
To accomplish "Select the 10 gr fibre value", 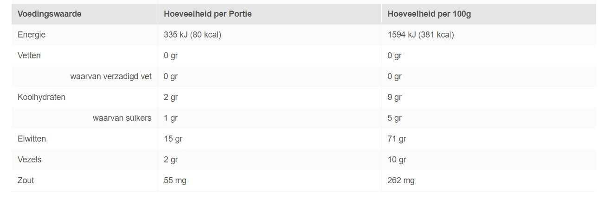I will coord(397,160).
